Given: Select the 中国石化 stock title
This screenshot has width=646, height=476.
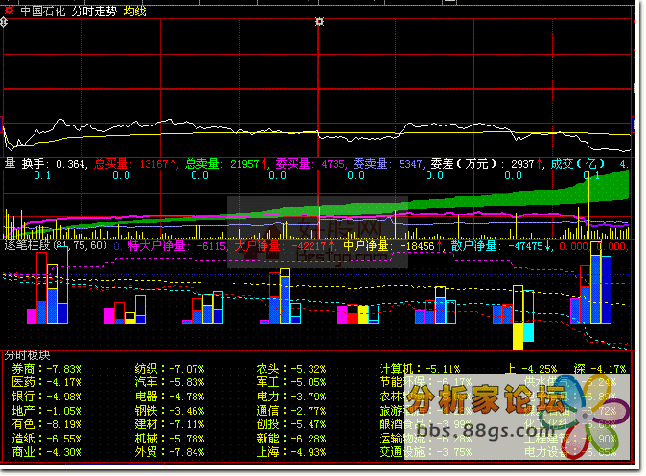Looking at the screenshot, I should [43, 11].
